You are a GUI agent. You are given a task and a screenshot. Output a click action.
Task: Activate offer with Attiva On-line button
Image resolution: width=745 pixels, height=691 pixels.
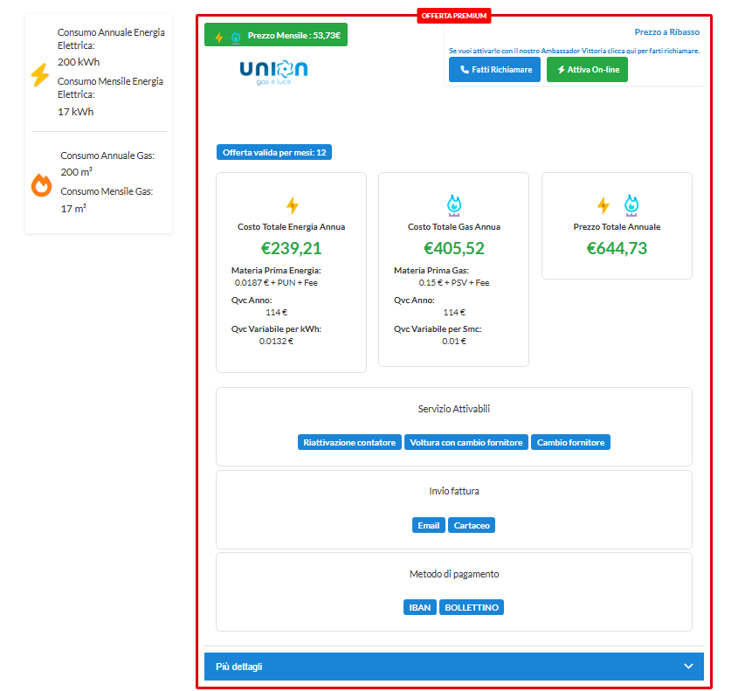click(x=587, y=69)
